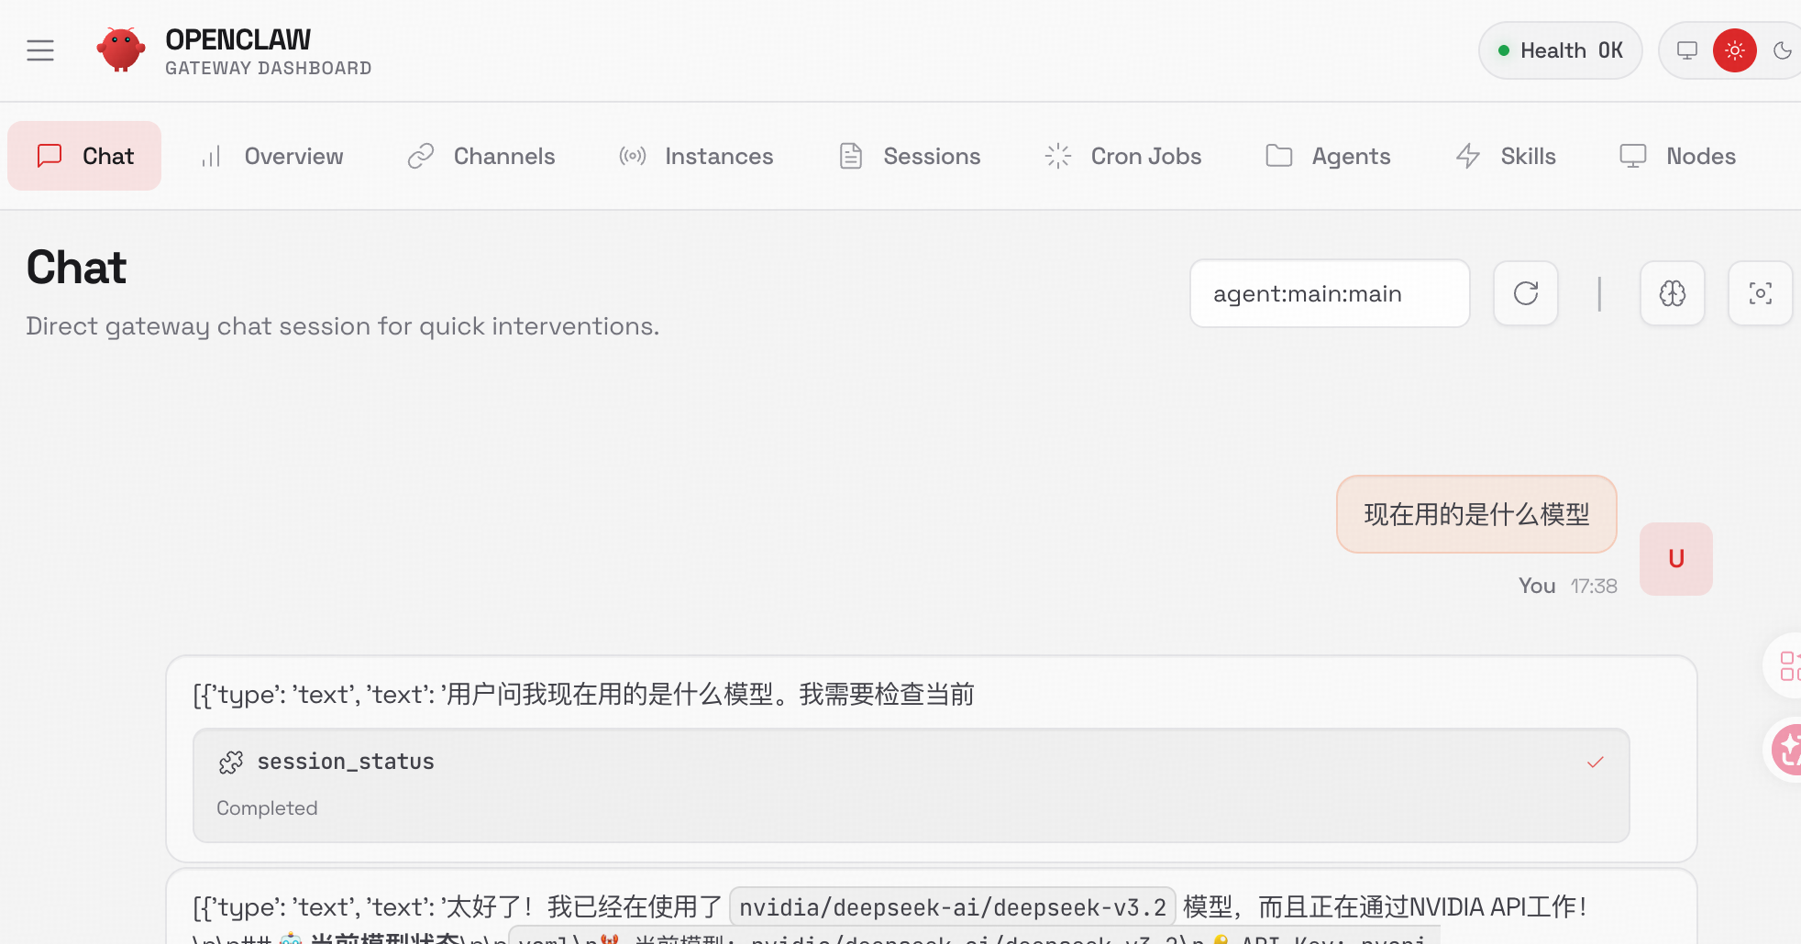Open the Sessions panel icon

tap(850, 156)
